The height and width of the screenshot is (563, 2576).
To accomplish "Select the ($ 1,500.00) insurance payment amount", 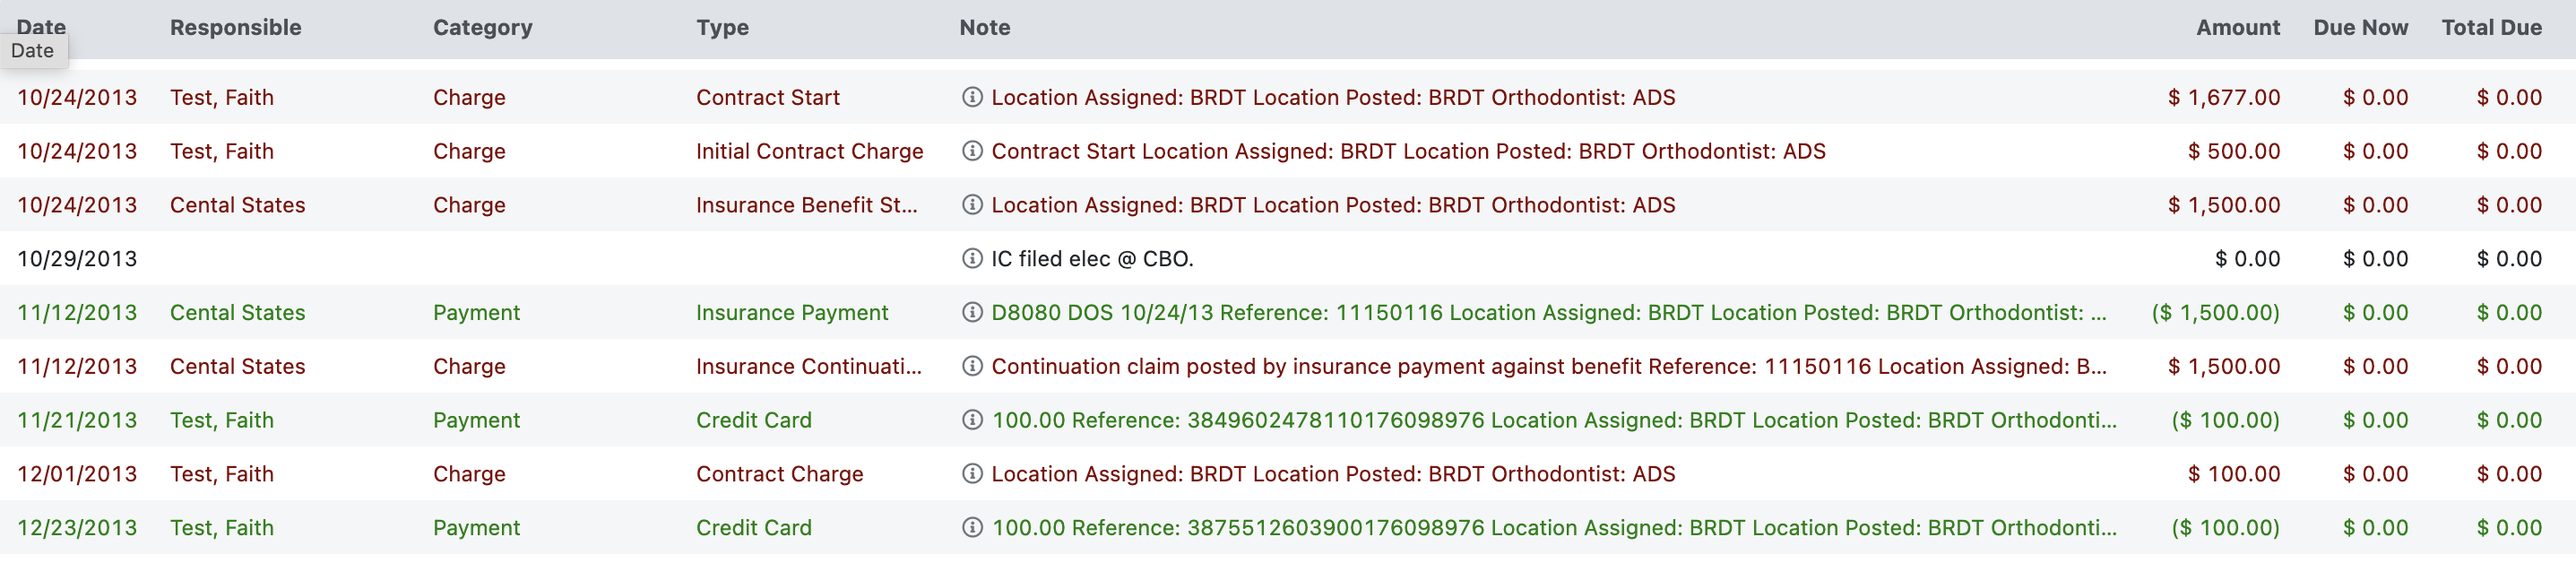I will pyautogui.click(x=2215, y=313).
